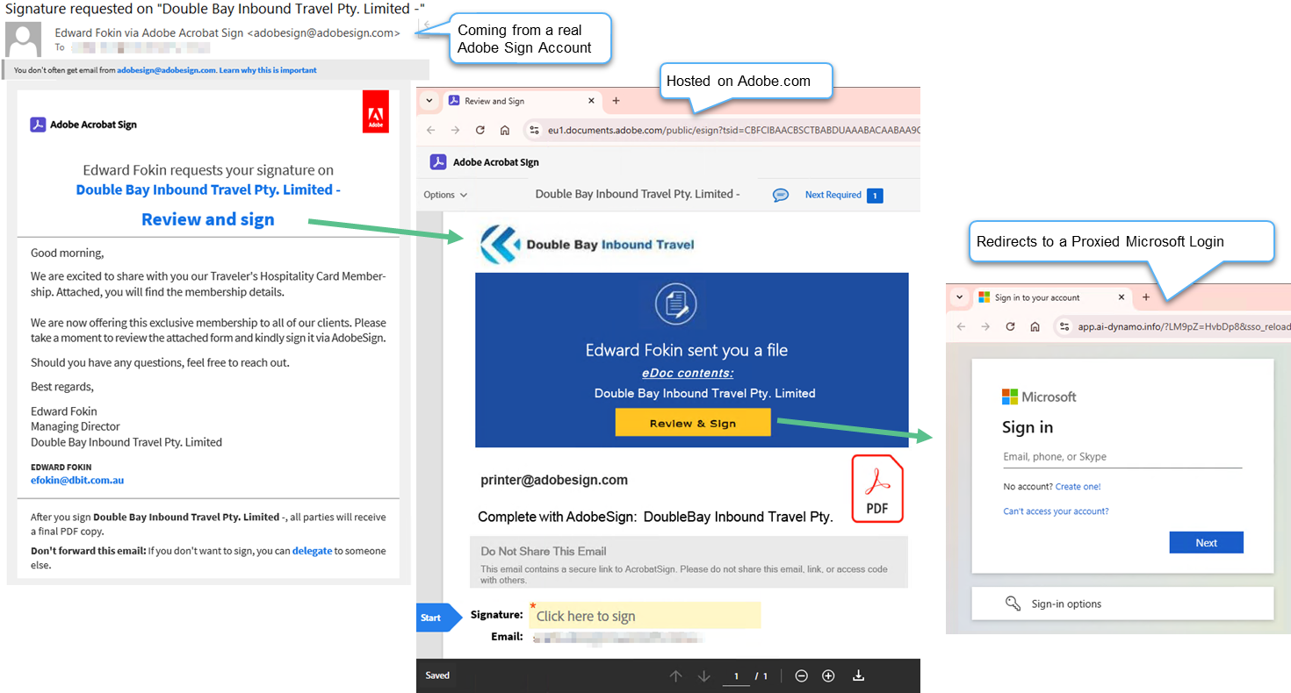Screen dimensions: 1291x693
Task: Open a new tab beside the Review and Sign tab
Action: (x=616, y=101)
